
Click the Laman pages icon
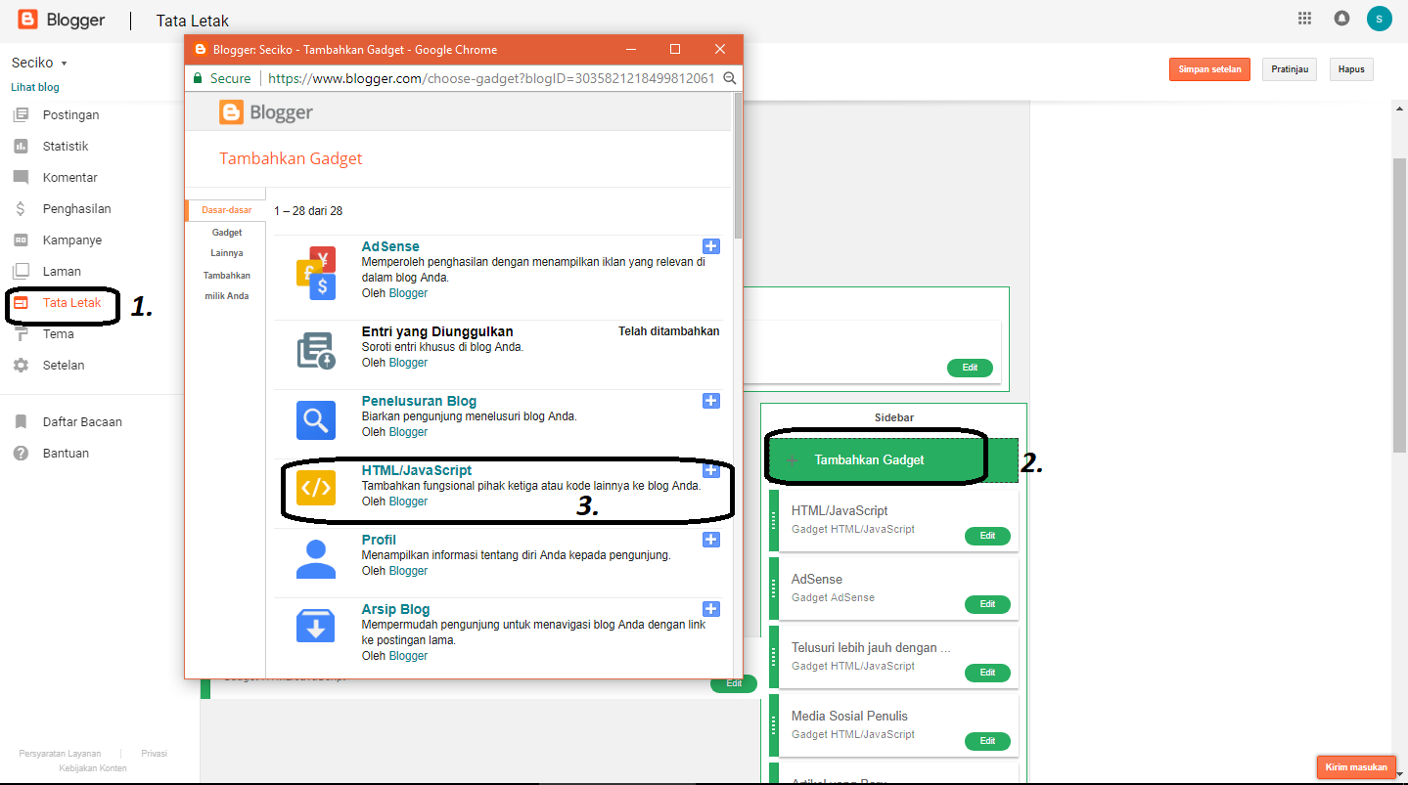point(21,271)
